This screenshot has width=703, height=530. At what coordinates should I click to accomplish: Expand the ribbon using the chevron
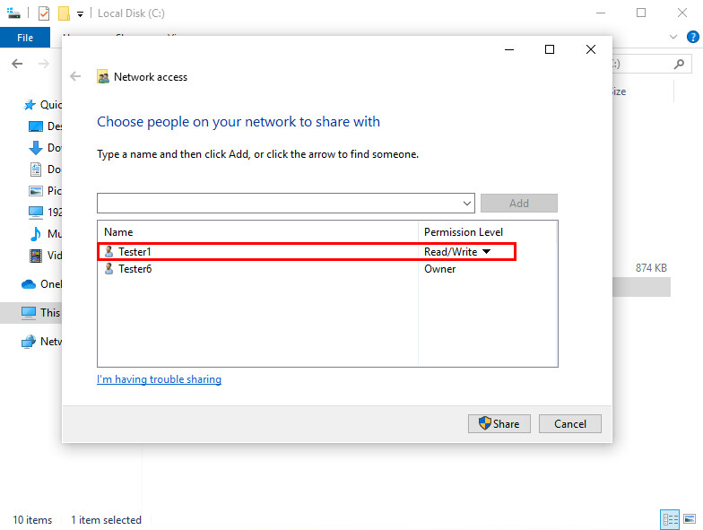click(x=674, y=38)
